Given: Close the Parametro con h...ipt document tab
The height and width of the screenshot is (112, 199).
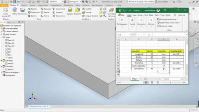Looking at the screenshot, I should point(48,106).
